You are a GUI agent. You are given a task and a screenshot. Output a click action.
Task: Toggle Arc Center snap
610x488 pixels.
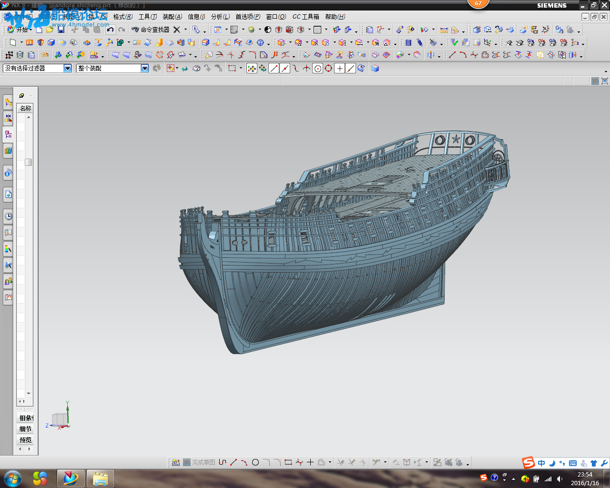coord(317,68)
